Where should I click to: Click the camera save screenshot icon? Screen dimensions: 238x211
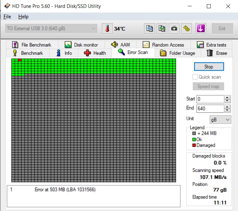(174, 28)
